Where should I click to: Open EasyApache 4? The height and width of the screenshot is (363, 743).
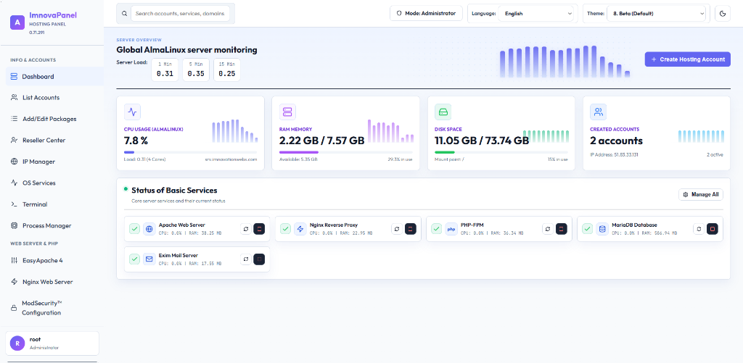pos(54,260)
